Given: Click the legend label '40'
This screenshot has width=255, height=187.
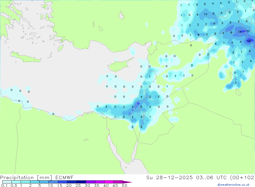Looking at the screenshot, I should click(x=106, y=185).
